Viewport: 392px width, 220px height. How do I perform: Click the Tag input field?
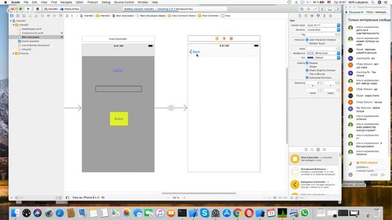click(x=322, y=34)
